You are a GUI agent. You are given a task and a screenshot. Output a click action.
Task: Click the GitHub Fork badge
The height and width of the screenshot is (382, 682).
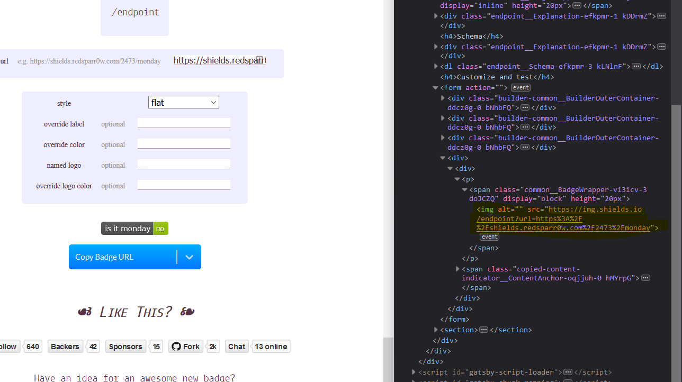click(x=186, y=347)
